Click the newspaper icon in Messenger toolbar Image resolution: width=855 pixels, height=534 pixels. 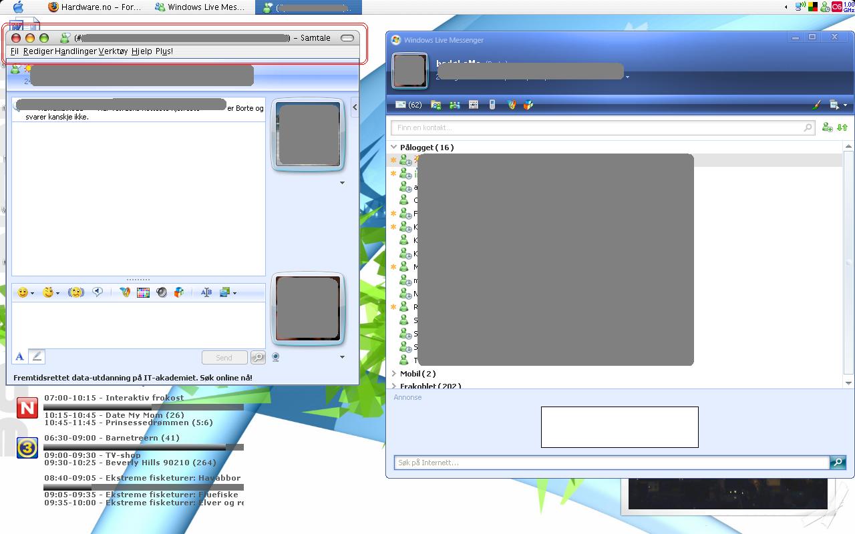[474, 105]
